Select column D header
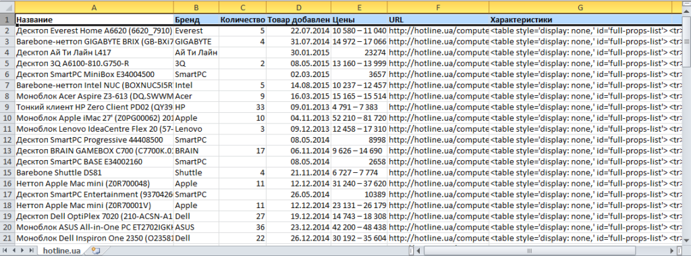This screenshot has width=691, height=256. [x=298, y=7]
